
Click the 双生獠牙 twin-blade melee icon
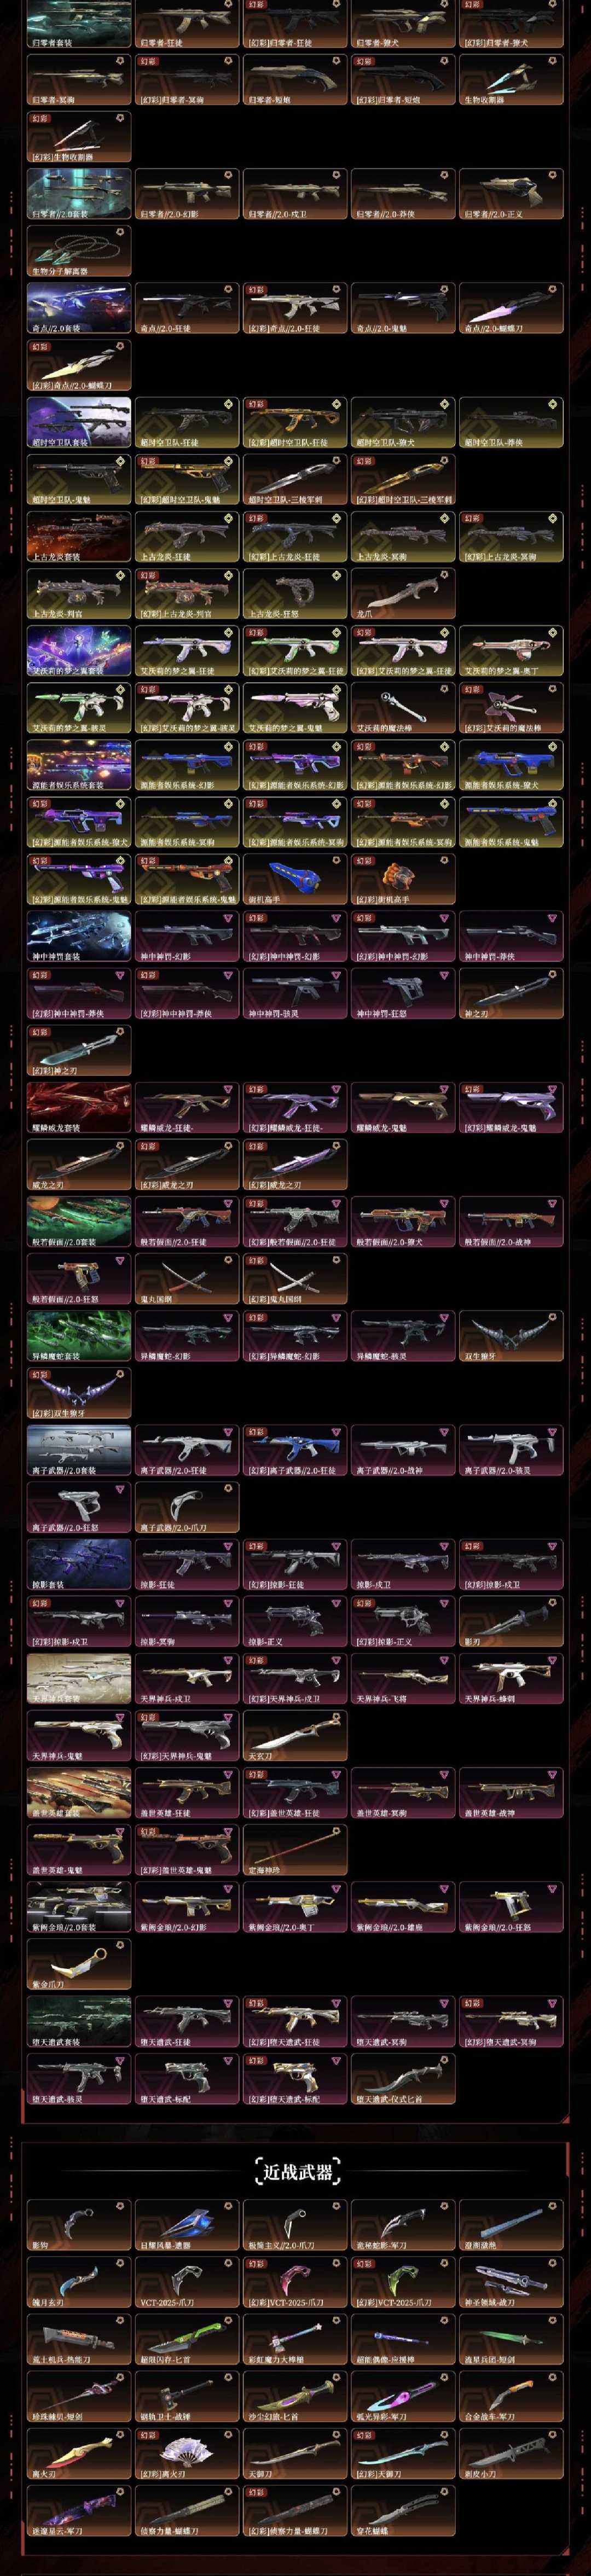pyautogui.click(x=511, y=1336)
